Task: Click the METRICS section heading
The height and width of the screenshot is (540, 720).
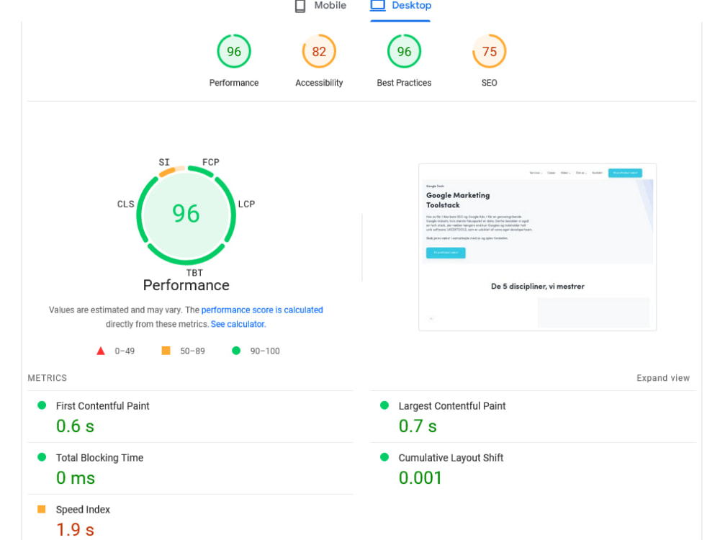Action: (x=48, y=378)
